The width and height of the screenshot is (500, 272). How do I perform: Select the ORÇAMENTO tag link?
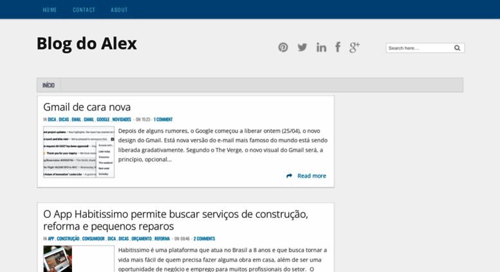(x=142, y=239)
